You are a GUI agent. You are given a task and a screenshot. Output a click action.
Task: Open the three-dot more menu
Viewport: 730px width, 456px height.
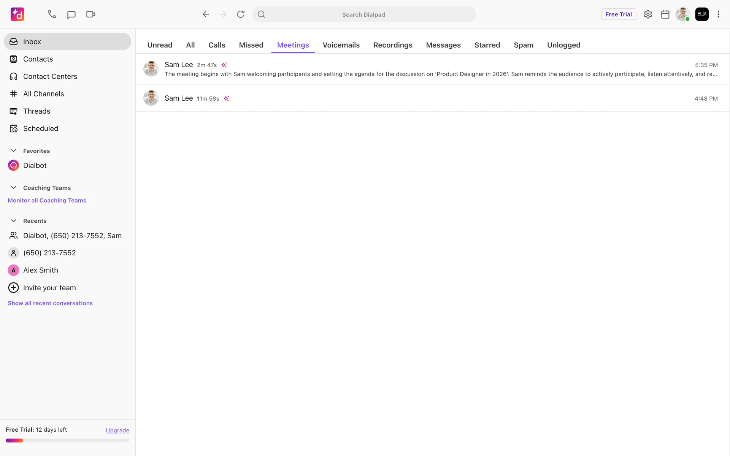click(x=718, y=14)
